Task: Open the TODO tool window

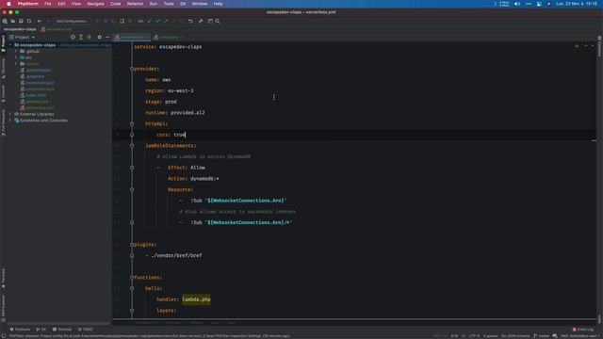Action: (86, 330)
